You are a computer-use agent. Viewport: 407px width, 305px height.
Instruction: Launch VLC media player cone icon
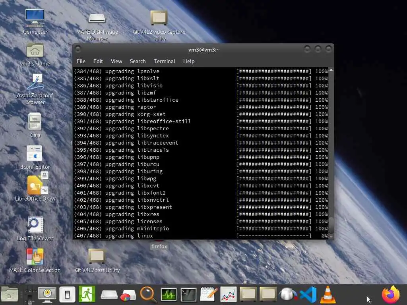coord(328,295)
